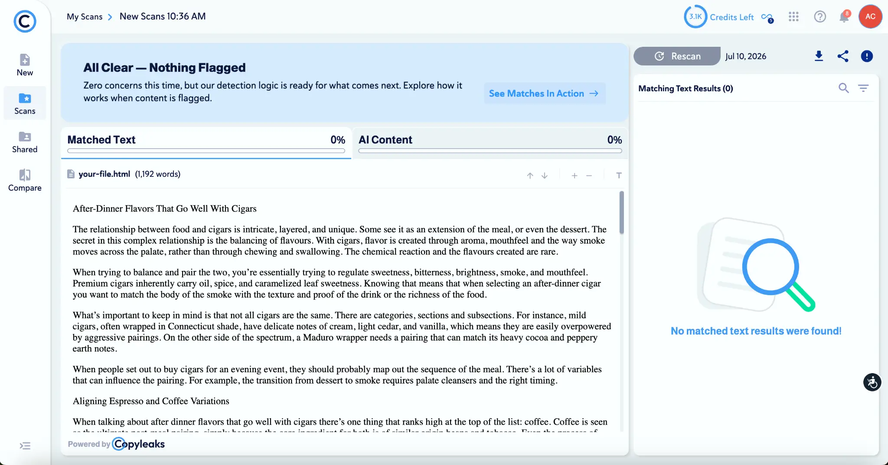Click the breadcrumb chevron after My Scans
The width and height of the screenshot is (888, 465).
[110, 17]
